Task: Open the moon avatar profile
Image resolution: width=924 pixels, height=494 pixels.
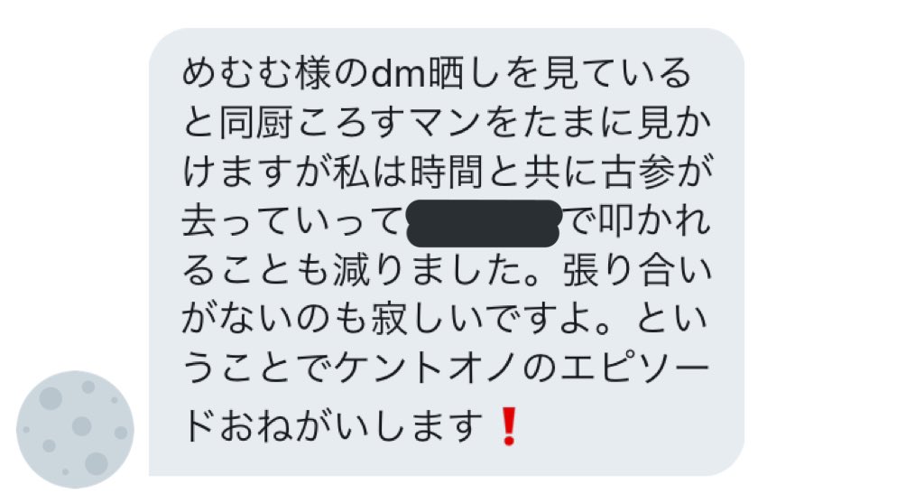Action: [x=75, y=429]
